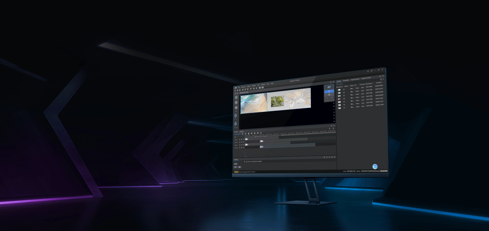Click the zoom out icon above timeline
Image resolution: width=489 pixels, height=231 pixels.
(330, 129)
